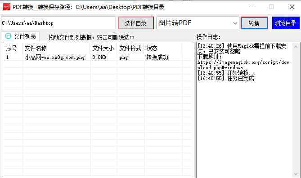Click the imagemagick.org download URL in log
Viewport: 301px width, 178px height.
click(243, 65)
